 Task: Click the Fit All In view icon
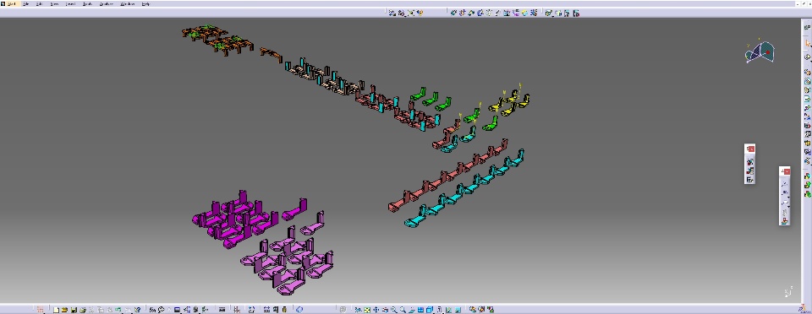(367, 310)
